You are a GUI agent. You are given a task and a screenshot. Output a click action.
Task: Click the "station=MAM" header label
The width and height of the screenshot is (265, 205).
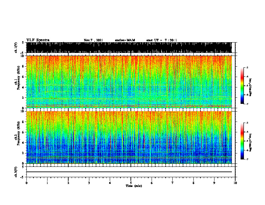point(125,40)
